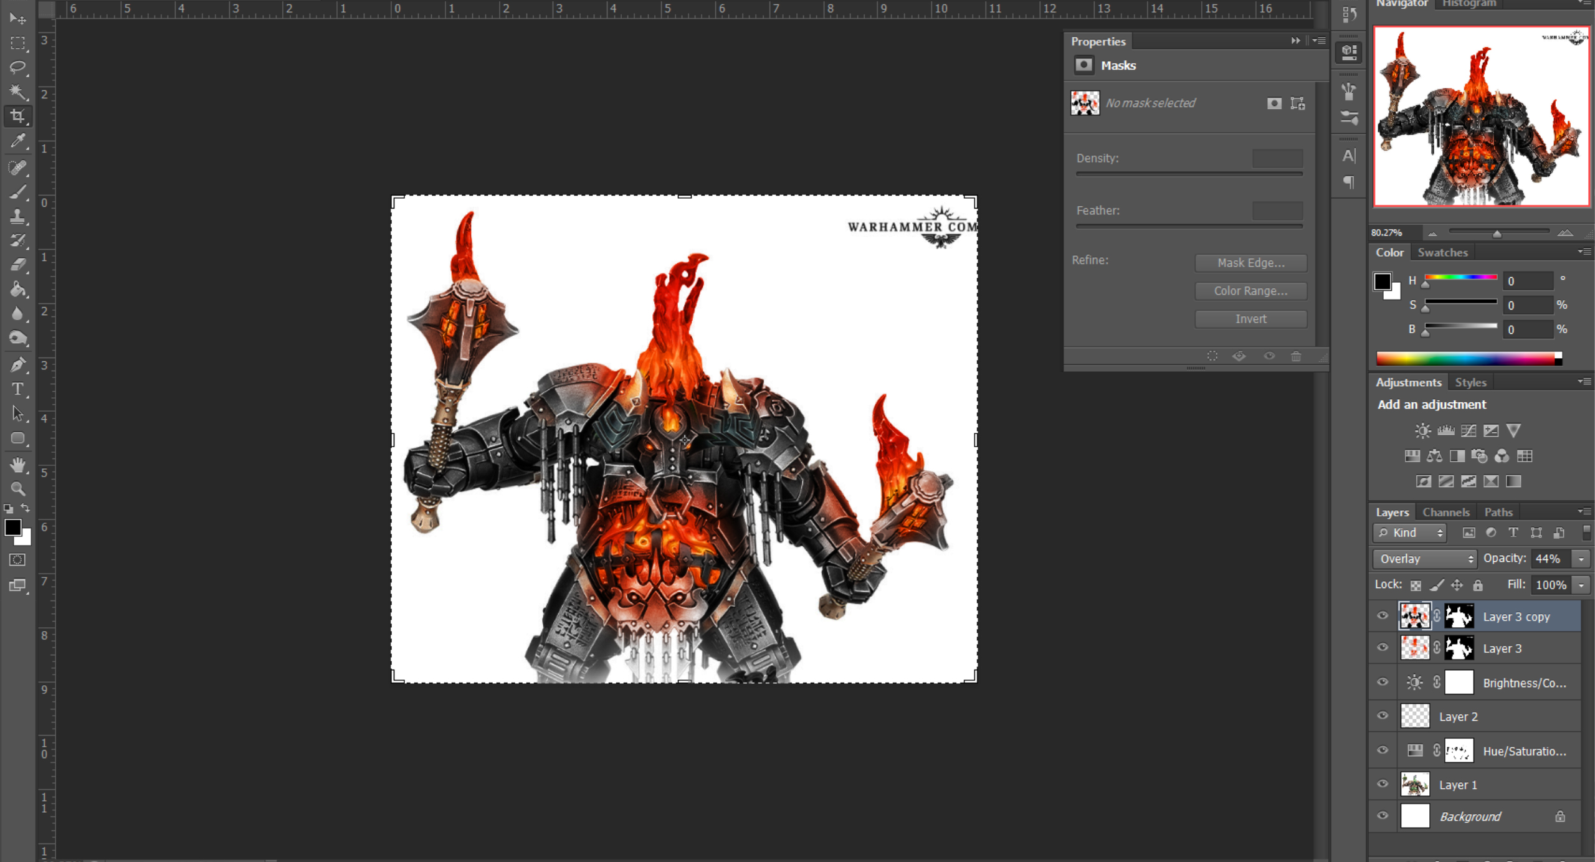Open the Fill slider dropdown arrow

click(x=1581, y=585)
